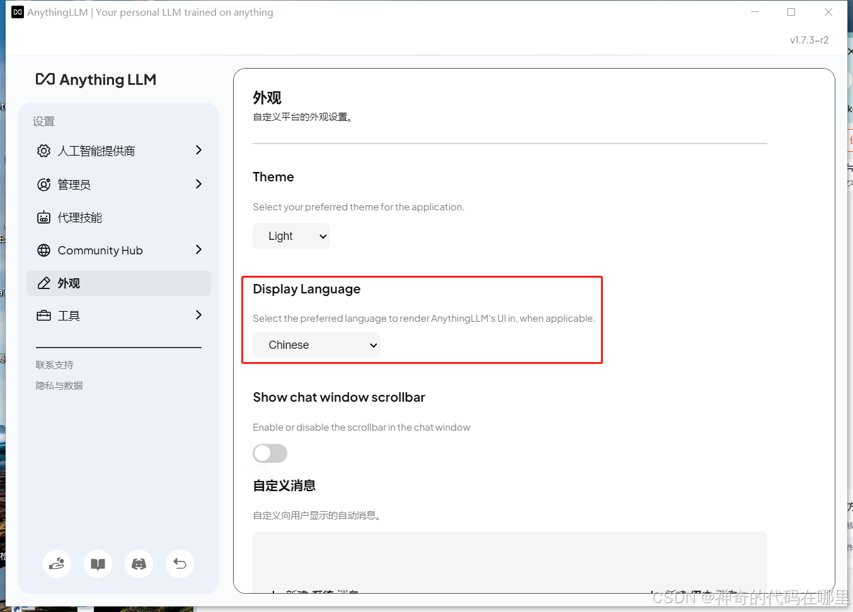Click the hand-with-heart support icon at sidebar bottom
The height and width of the screenshot is (612, 853).
(x=57, y=564)
